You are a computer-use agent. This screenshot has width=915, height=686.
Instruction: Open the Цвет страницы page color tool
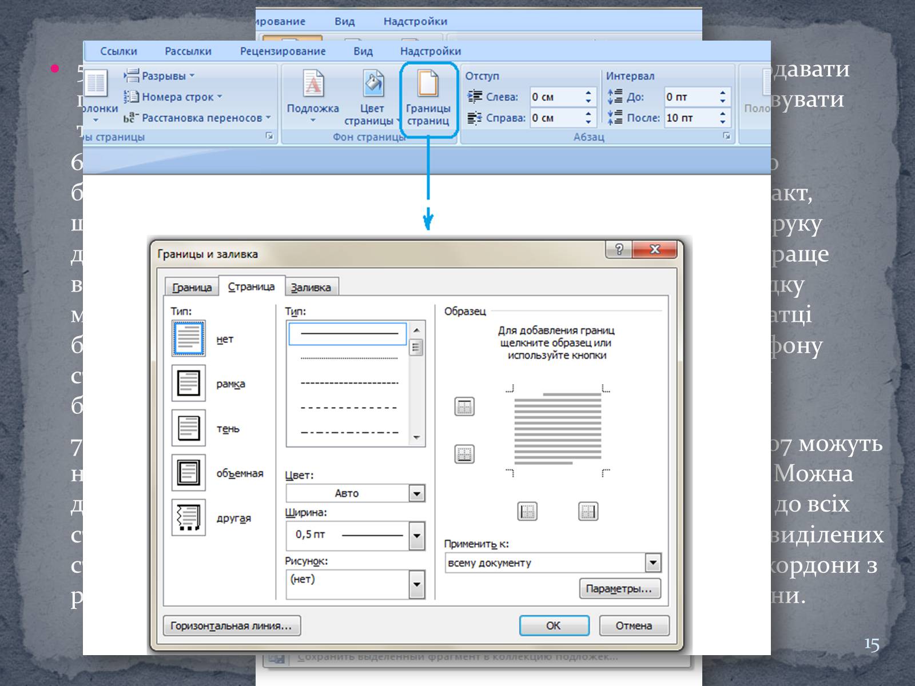[x=372, y=97]
